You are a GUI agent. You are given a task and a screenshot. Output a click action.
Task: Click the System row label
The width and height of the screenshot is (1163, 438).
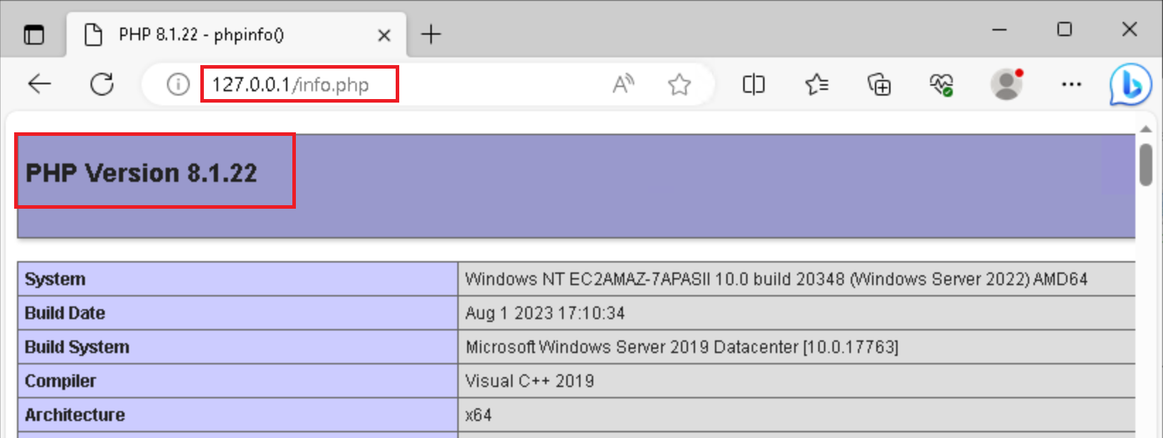55,279
